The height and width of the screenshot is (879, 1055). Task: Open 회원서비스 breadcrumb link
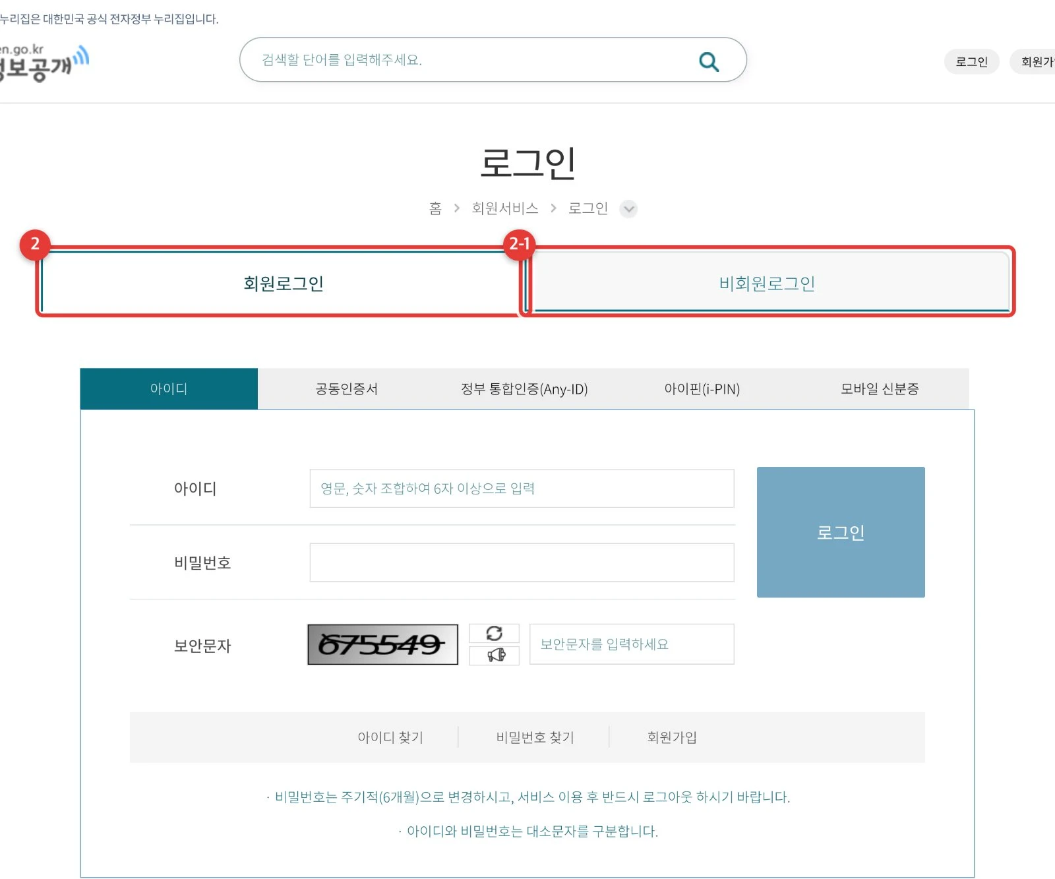(505, 208)
